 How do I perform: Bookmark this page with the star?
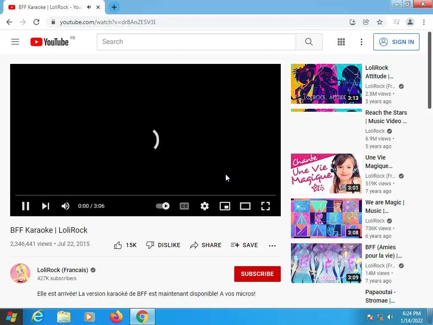(380, 22)
